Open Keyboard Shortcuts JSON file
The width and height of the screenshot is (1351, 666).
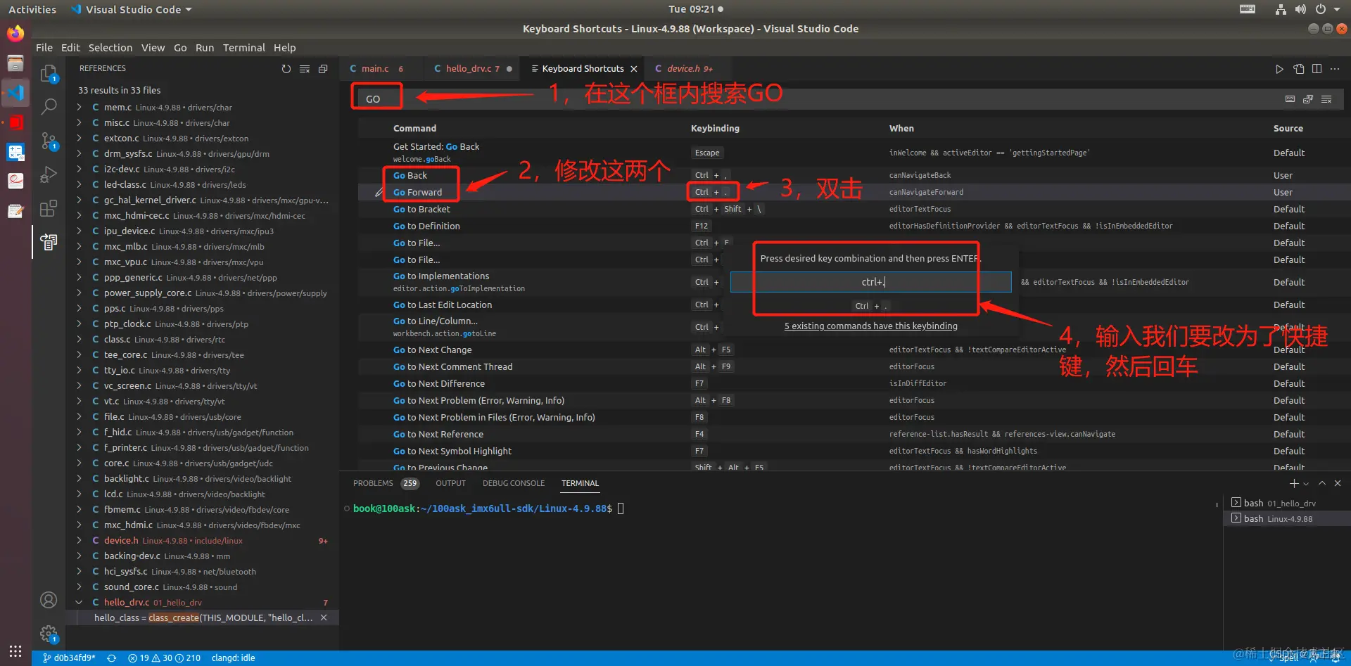coord(1298,69)
